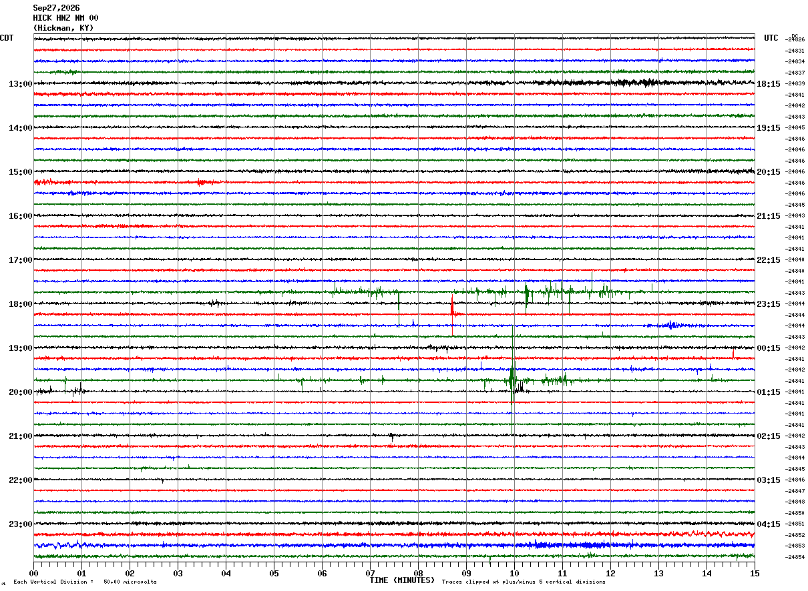Screen dimensions: 808x591
Task: Click the 13:00 CDT time label
Action: [20, 84]
